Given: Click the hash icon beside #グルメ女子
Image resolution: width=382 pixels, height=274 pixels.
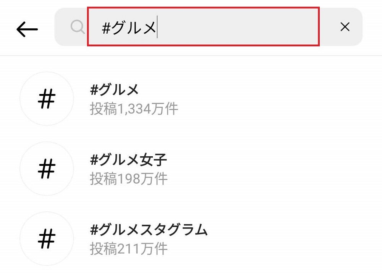Looking at the screenshot, I should (x=47, y=169).
